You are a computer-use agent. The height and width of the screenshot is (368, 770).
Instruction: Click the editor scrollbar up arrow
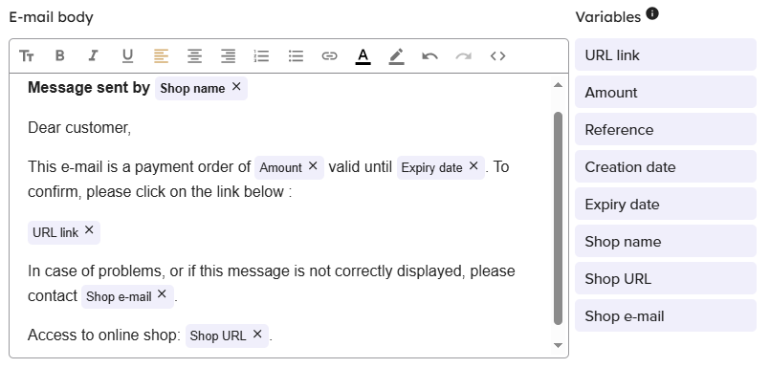pos(558,85)
